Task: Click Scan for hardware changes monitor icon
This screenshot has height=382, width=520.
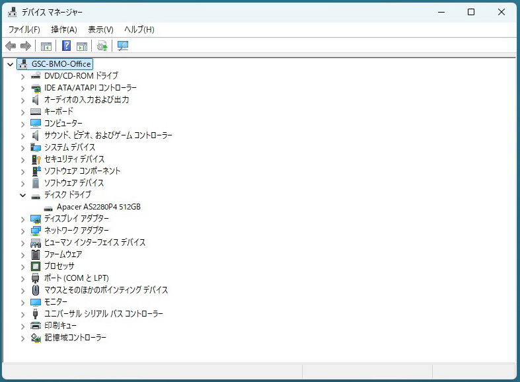Action: pos(123,46)
